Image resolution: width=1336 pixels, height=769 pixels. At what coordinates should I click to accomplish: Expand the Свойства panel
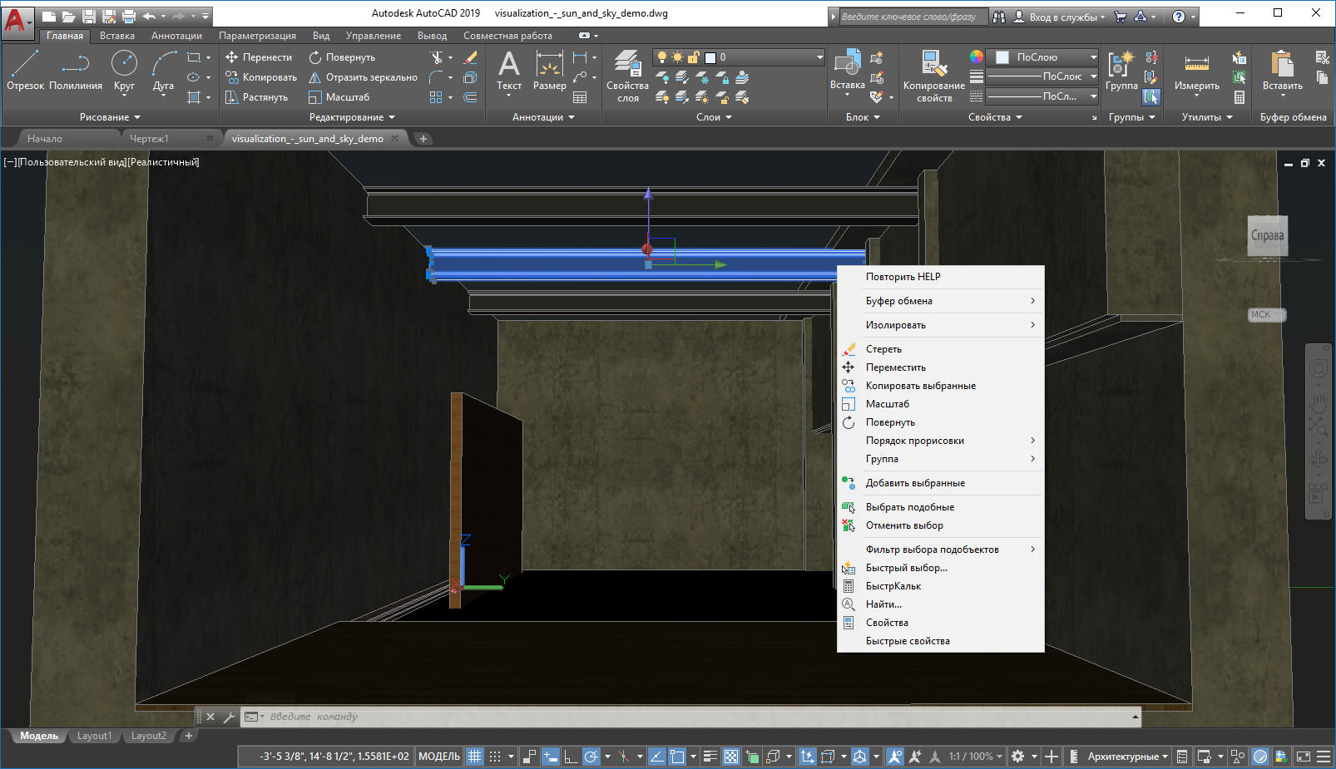pyautogui.click(x=995, y=117)
